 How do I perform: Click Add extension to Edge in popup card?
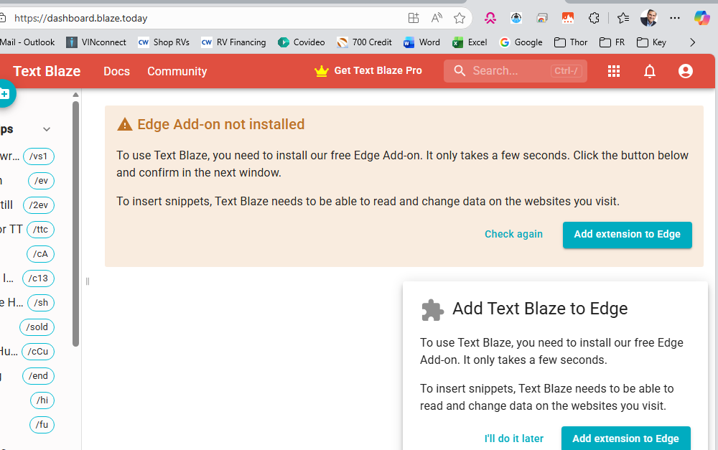pyautogui.click(x=626, y=438)
